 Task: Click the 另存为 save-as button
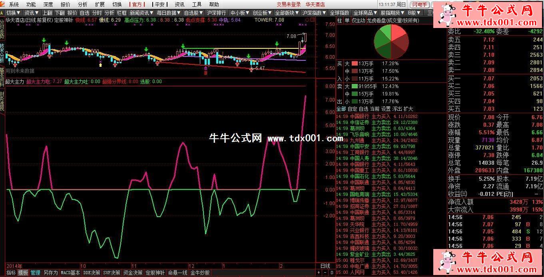(x=50, y=273)
